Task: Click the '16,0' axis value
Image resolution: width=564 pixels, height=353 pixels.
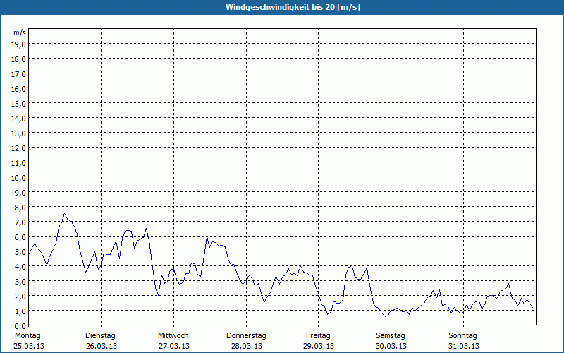Action: [x=19, y=89]
